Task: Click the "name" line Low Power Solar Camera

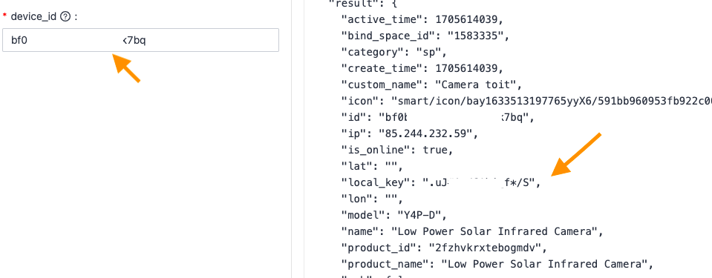Action: pyautogui.click(x=471, y=231)
